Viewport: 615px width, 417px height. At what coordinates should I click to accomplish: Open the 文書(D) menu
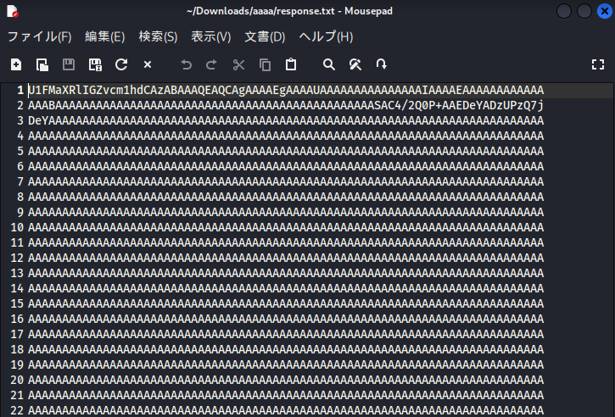(x=265, y=36)
